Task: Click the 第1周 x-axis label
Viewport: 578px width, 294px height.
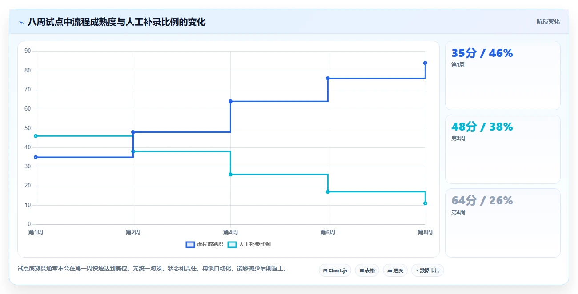Action: [36, 232]
